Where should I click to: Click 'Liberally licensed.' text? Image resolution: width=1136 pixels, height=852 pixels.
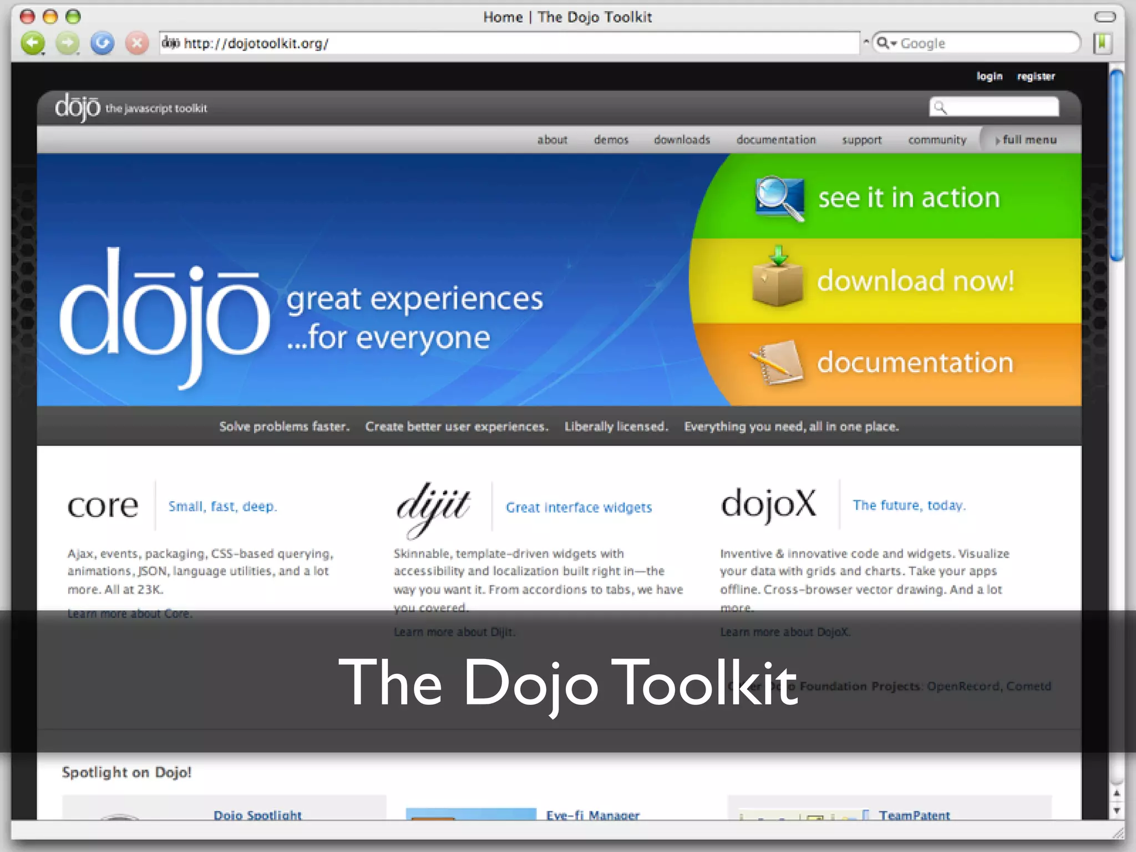[616, 427]
